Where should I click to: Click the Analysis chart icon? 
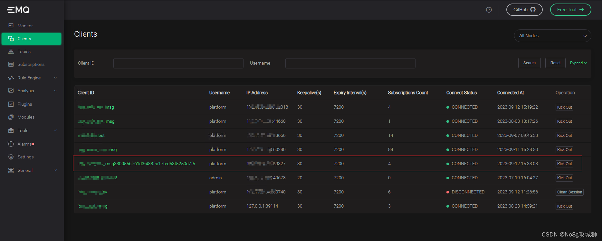coord(11,91)
